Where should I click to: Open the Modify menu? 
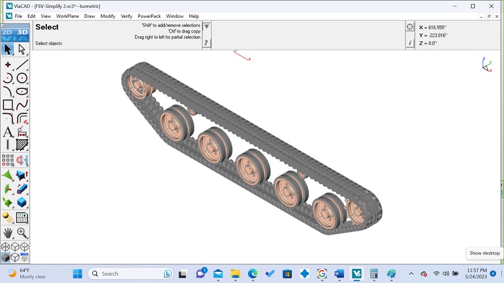point(108,16)
